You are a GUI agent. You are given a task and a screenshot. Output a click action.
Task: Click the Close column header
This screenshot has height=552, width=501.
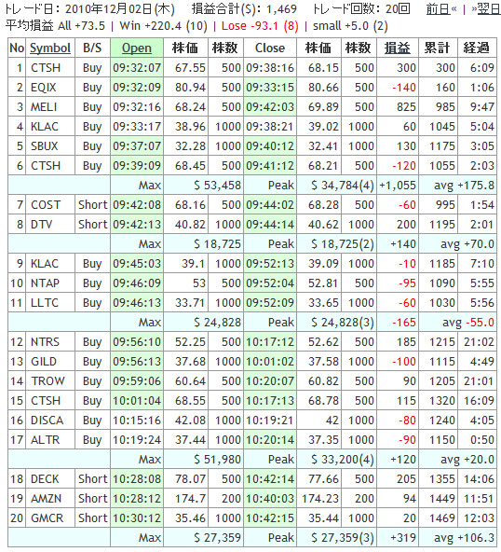click(270, 48)
